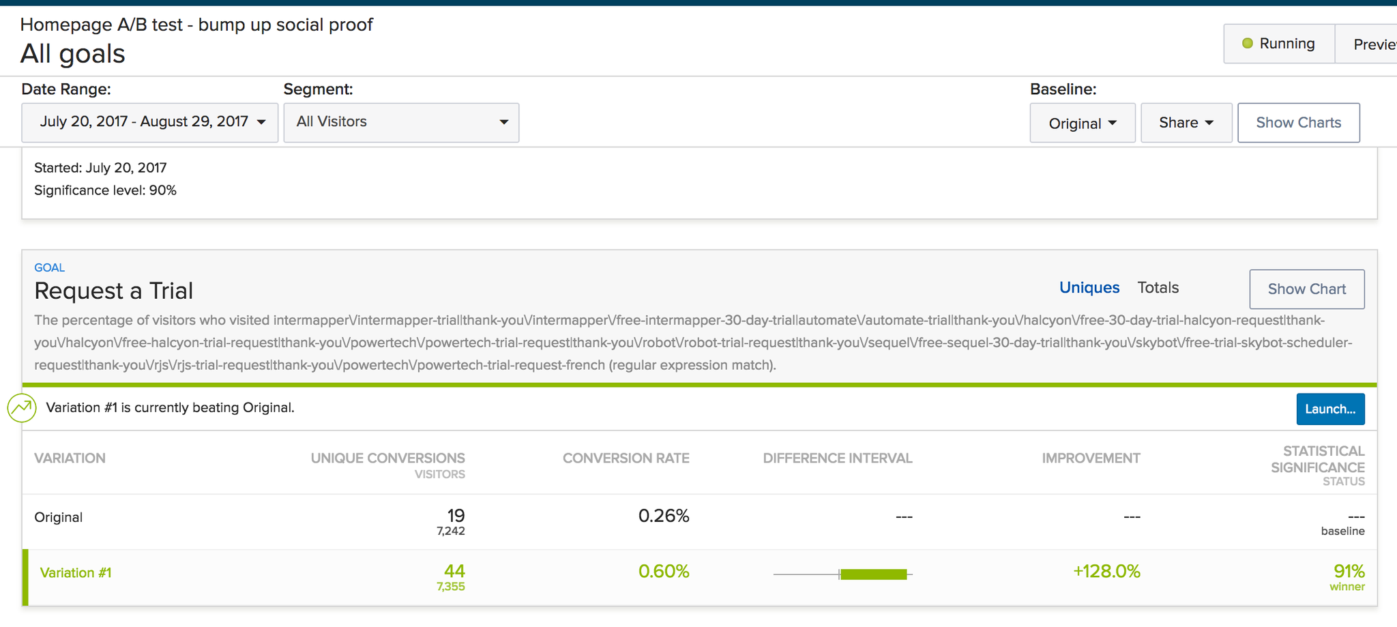
Task: Click the green trending-up winner icon
Action: pyautogui.click(x=22, y=408)
